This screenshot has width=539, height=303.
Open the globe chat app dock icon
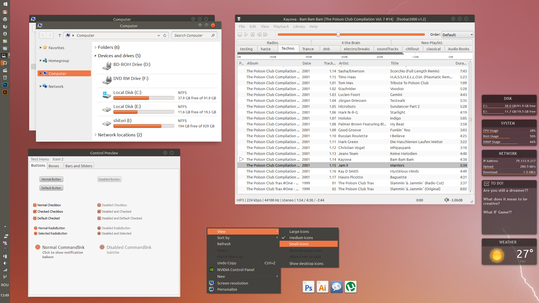[337, 287]
